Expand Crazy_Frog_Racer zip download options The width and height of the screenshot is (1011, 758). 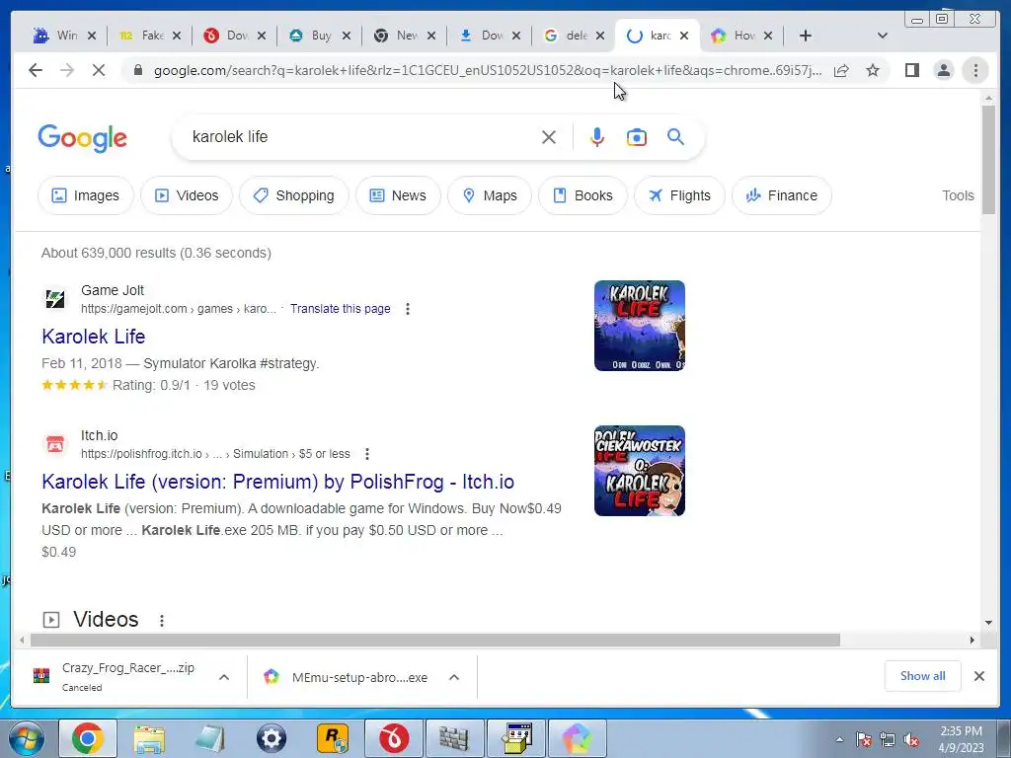pos(224,677)
